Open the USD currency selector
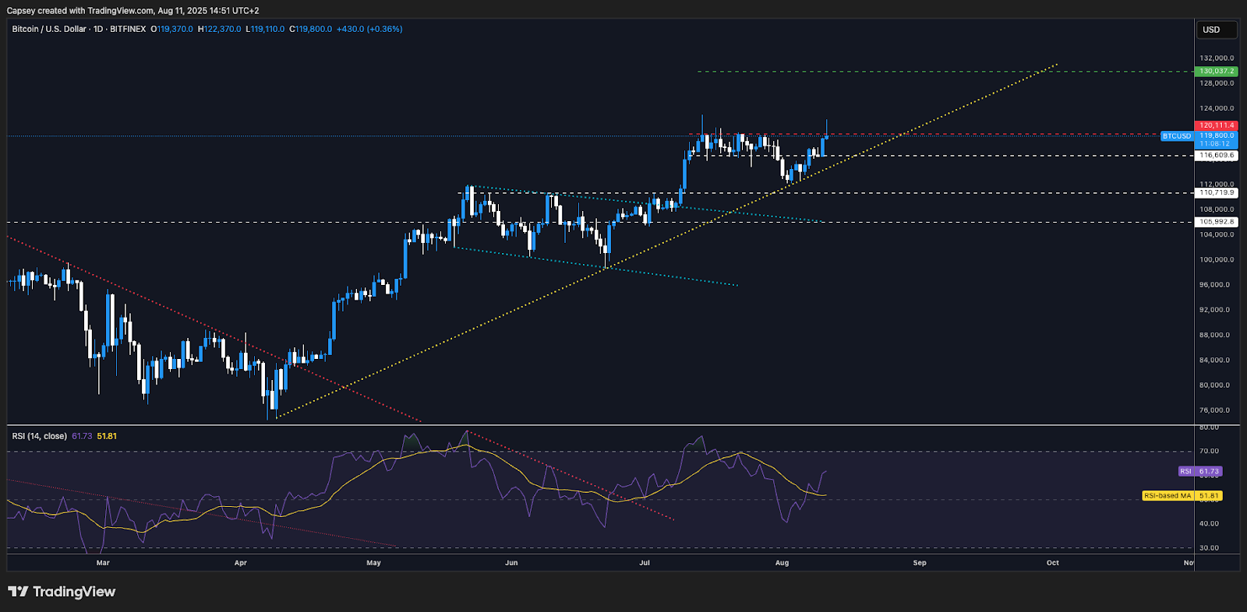The image size is (1247, 612). [1216, 30]
